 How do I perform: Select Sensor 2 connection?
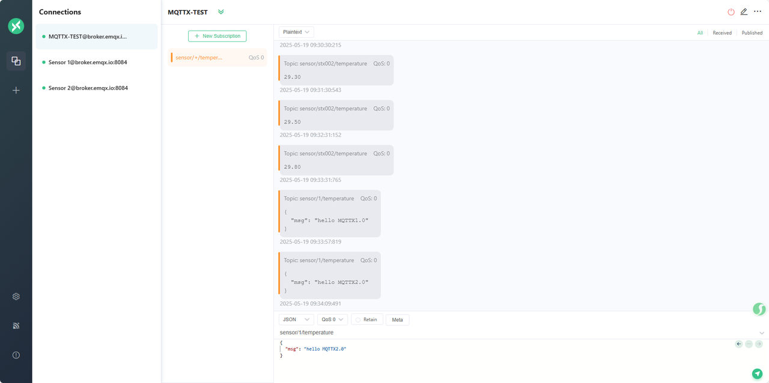pyautogui.click(x=97, y=88)
